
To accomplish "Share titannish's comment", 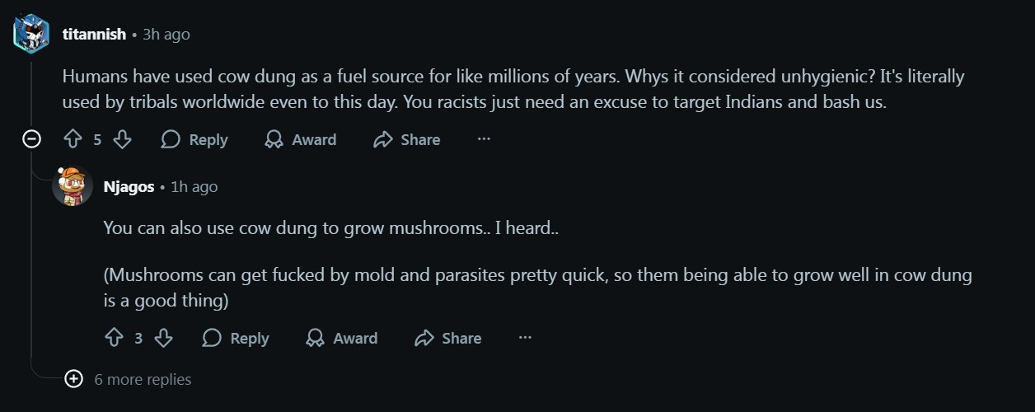I will (407, 139).
